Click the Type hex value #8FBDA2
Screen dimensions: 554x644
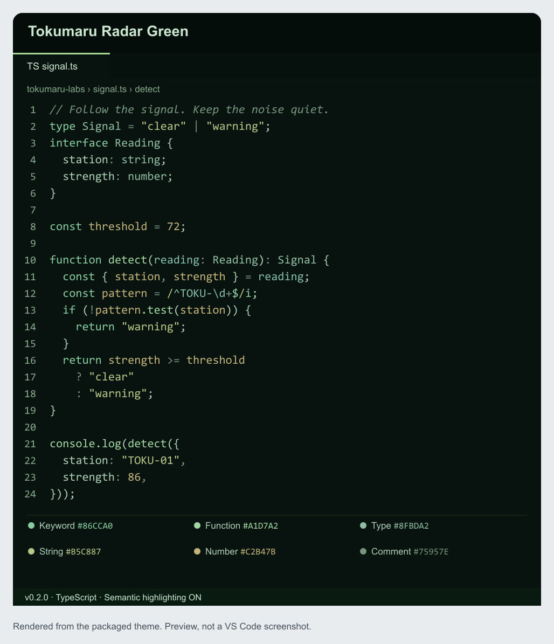(411, 526)
